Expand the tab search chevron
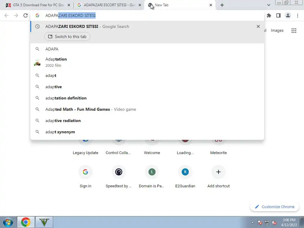The height and width of the screenshot is (228, 304). (x=268, y=5)
